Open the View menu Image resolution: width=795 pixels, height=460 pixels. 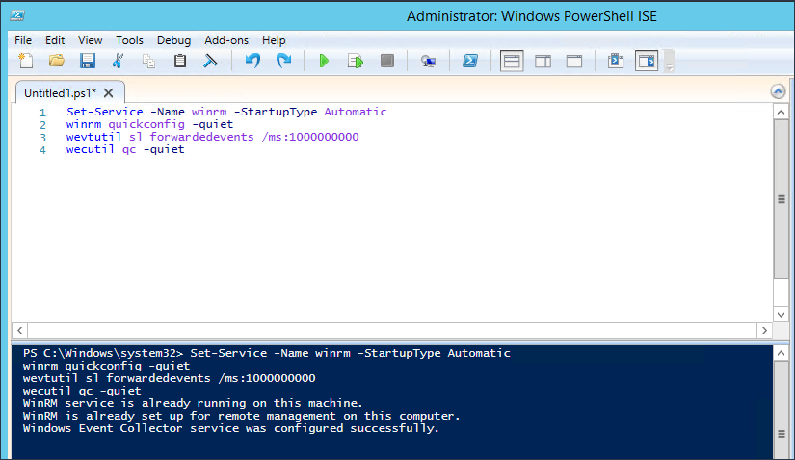90,40
